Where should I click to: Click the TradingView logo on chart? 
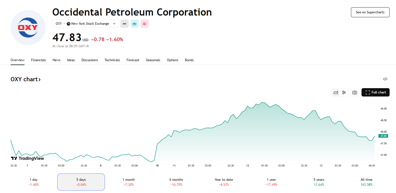point(27,158)
